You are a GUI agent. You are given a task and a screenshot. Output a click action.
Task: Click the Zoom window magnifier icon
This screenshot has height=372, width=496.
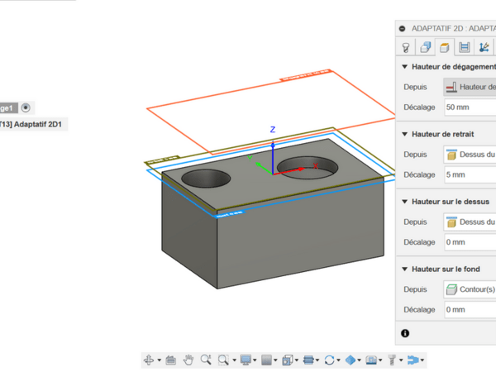[224, 360]
